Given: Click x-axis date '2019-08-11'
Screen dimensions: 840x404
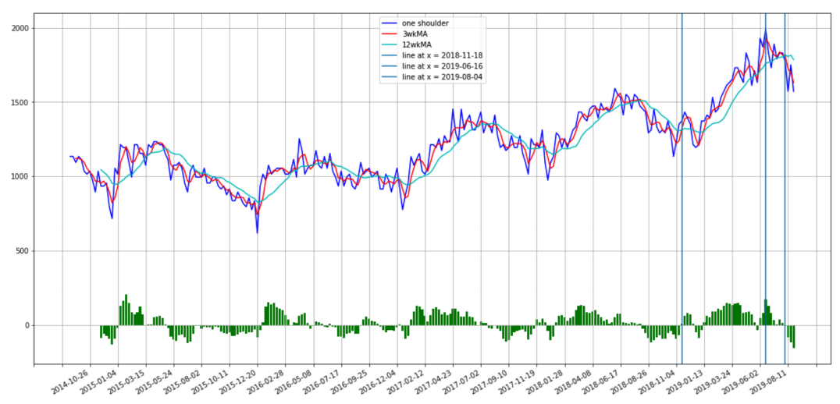Looking at the screenshot, I should [x=767, y=381].
